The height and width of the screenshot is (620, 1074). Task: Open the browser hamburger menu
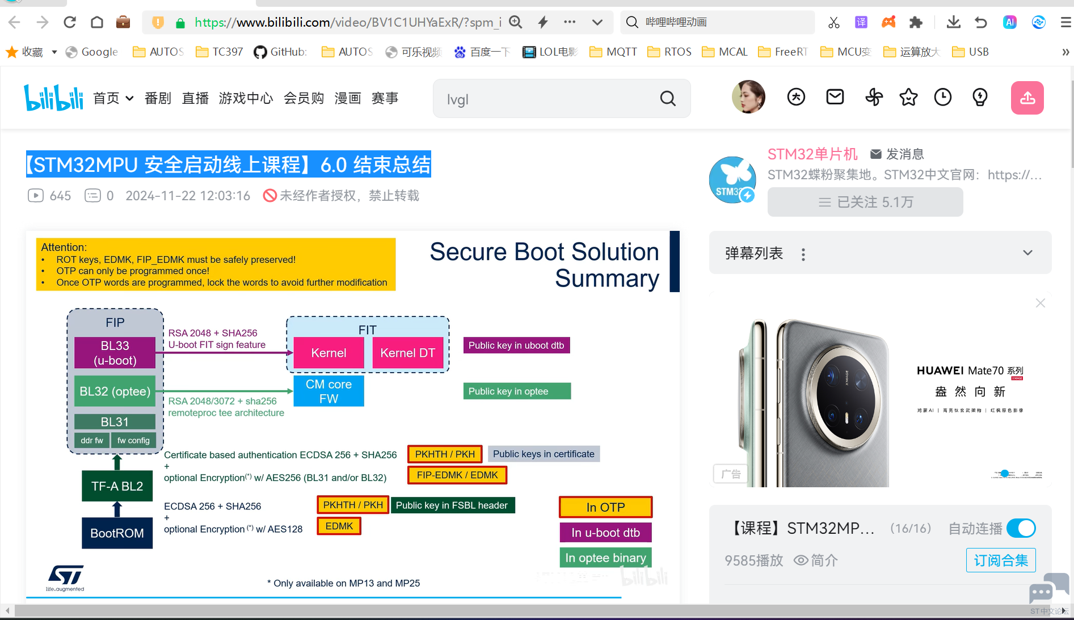pos(1066,22)
